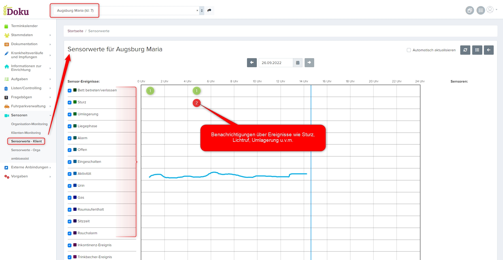Image resolution: width=503 pixels, height=260 pixels.
Task: Go to the next day with right arrow
Action: tap(309, 63)
